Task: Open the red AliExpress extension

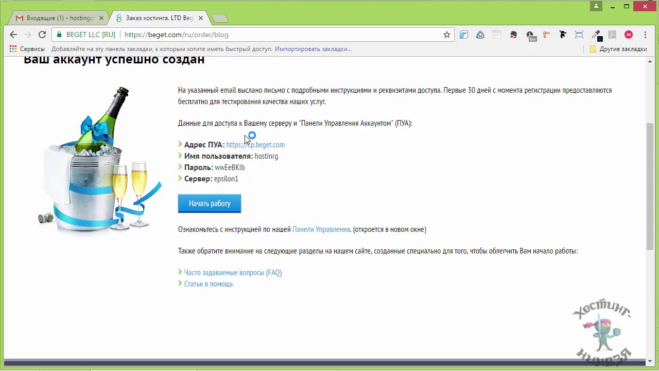Action: pyautogui.click(x=629, y=35)
